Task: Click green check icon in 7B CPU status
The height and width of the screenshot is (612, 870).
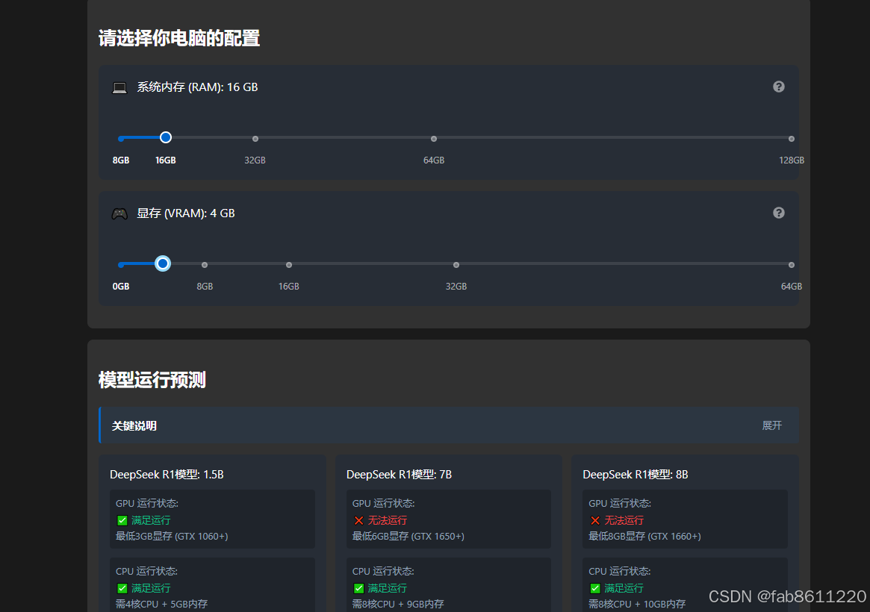Action: pos(358,588)
